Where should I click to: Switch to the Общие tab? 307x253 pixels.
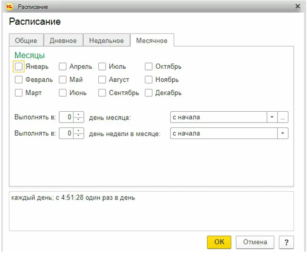[x=26, y=40]
